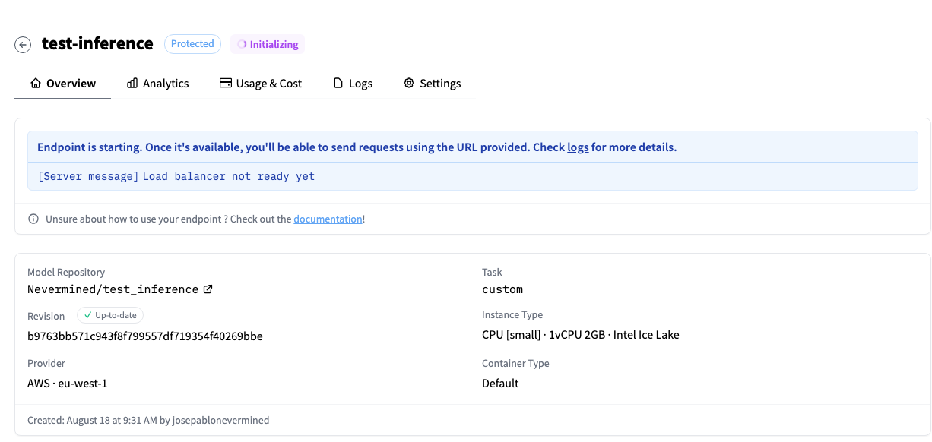Viewport: 932px width, 442px height.
Task: Click the Initializing spinner status badge
Action: coord(267,45)
